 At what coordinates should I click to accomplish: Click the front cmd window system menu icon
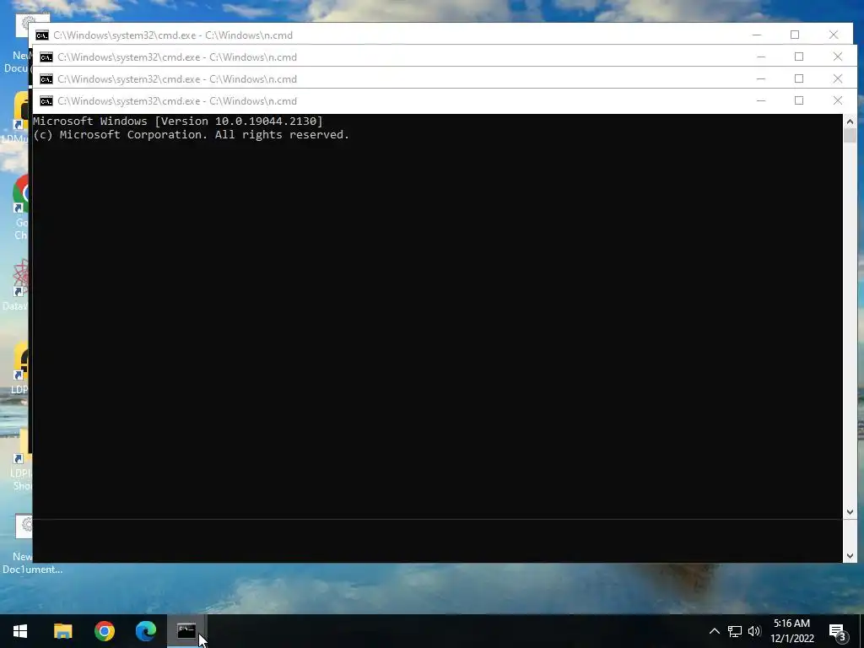coord(46,101)
